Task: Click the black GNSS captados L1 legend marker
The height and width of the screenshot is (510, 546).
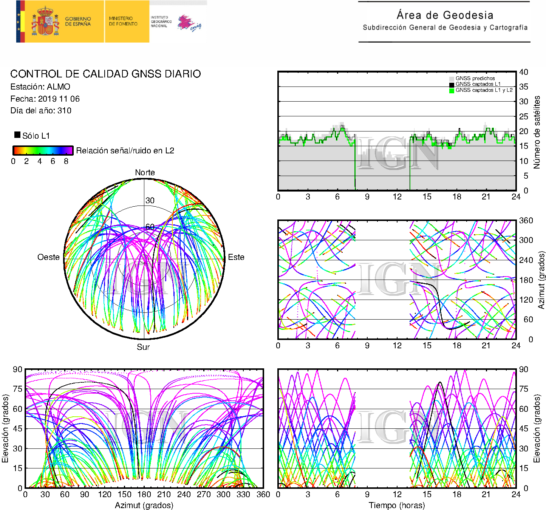Action: [x=452, y=85]
